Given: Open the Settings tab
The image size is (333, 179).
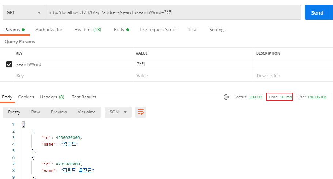Looking at the screenshot, I should click(x=217, y=30).
